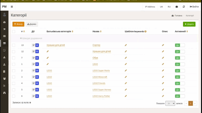Screen dimensions: 202x113
Task: Switch language to RU
Action: click(169, 7)
